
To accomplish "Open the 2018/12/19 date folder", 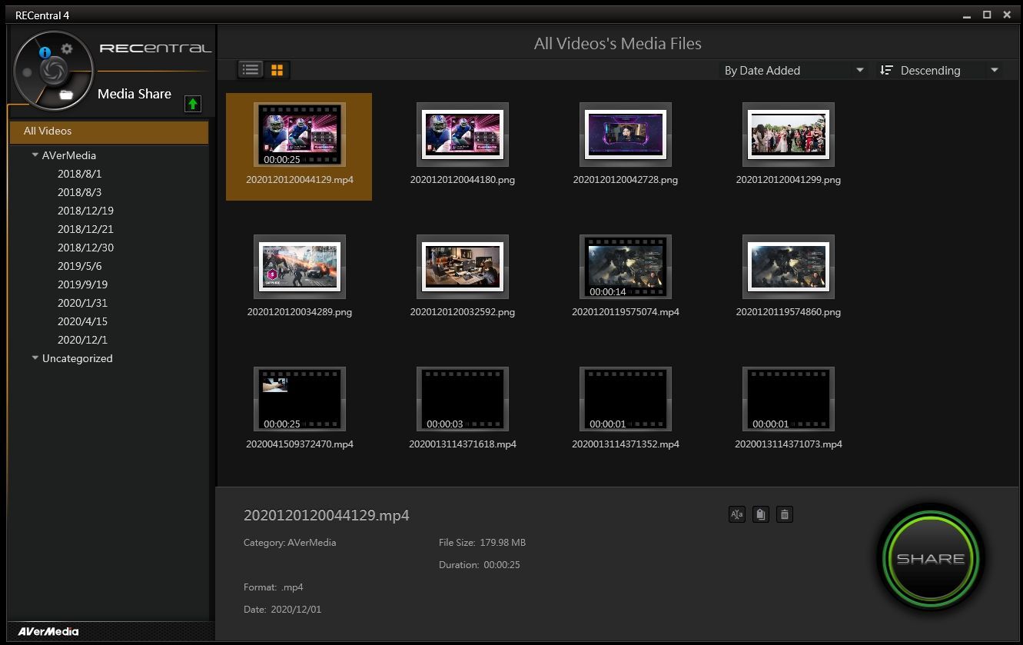I will (85, 211).
